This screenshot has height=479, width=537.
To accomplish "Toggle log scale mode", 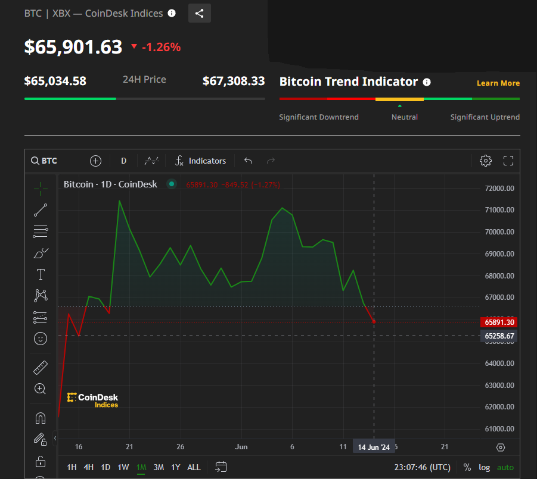I will 485,467.
